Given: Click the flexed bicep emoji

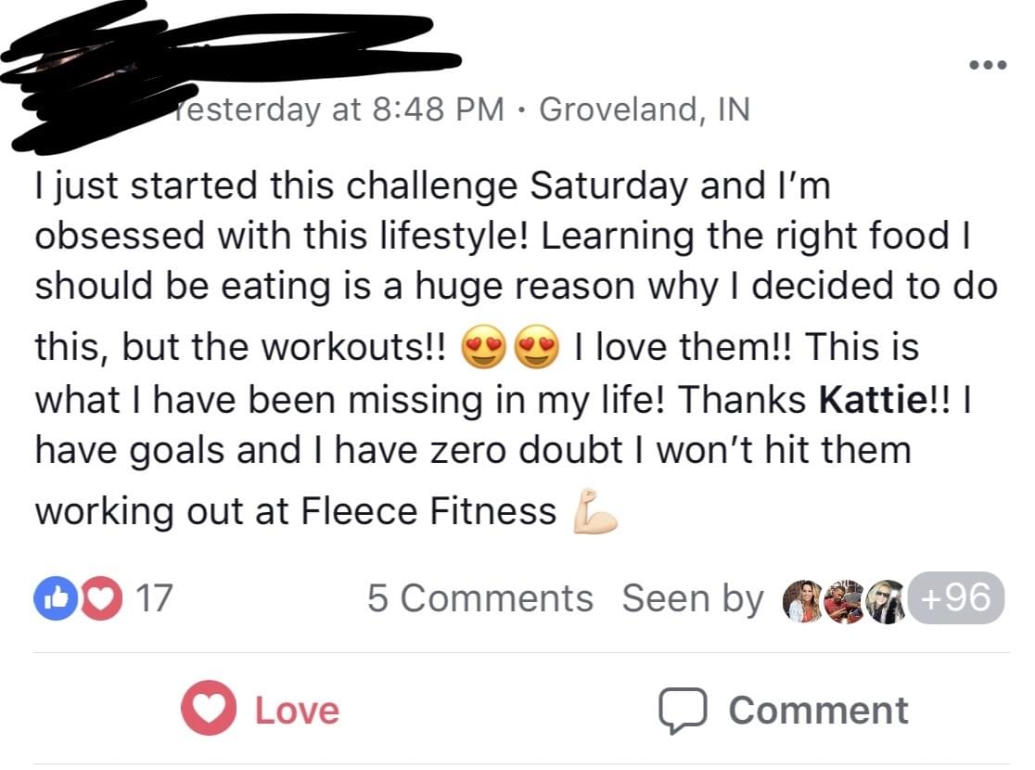Looking at the screenshot, I should coord(594,511).
